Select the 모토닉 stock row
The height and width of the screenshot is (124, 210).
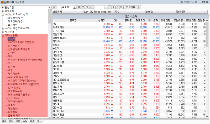coord(129,76)
